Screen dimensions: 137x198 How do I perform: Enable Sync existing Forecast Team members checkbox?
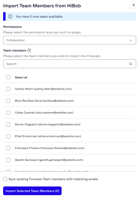[5, 179]
